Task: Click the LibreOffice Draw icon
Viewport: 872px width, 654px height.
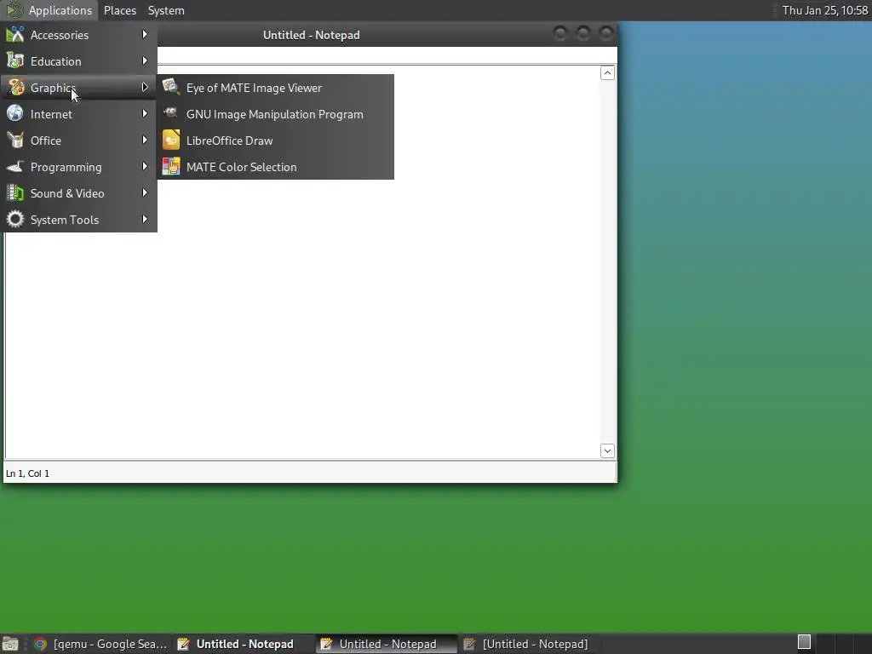Action: [x=170, y=141]
